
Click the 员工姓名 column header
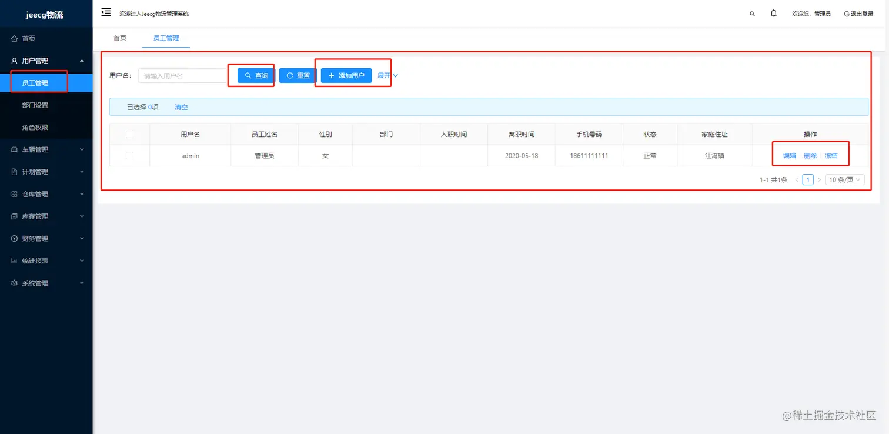(x=265, y=134)
